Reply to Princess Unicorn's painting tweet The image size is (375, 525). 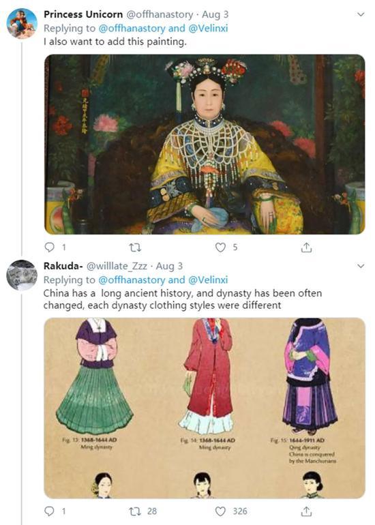click(50, 247)
